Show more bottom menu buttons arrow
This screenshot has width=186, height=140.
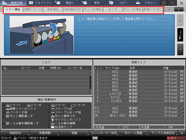pyautogui.click(x=182, y=133)
